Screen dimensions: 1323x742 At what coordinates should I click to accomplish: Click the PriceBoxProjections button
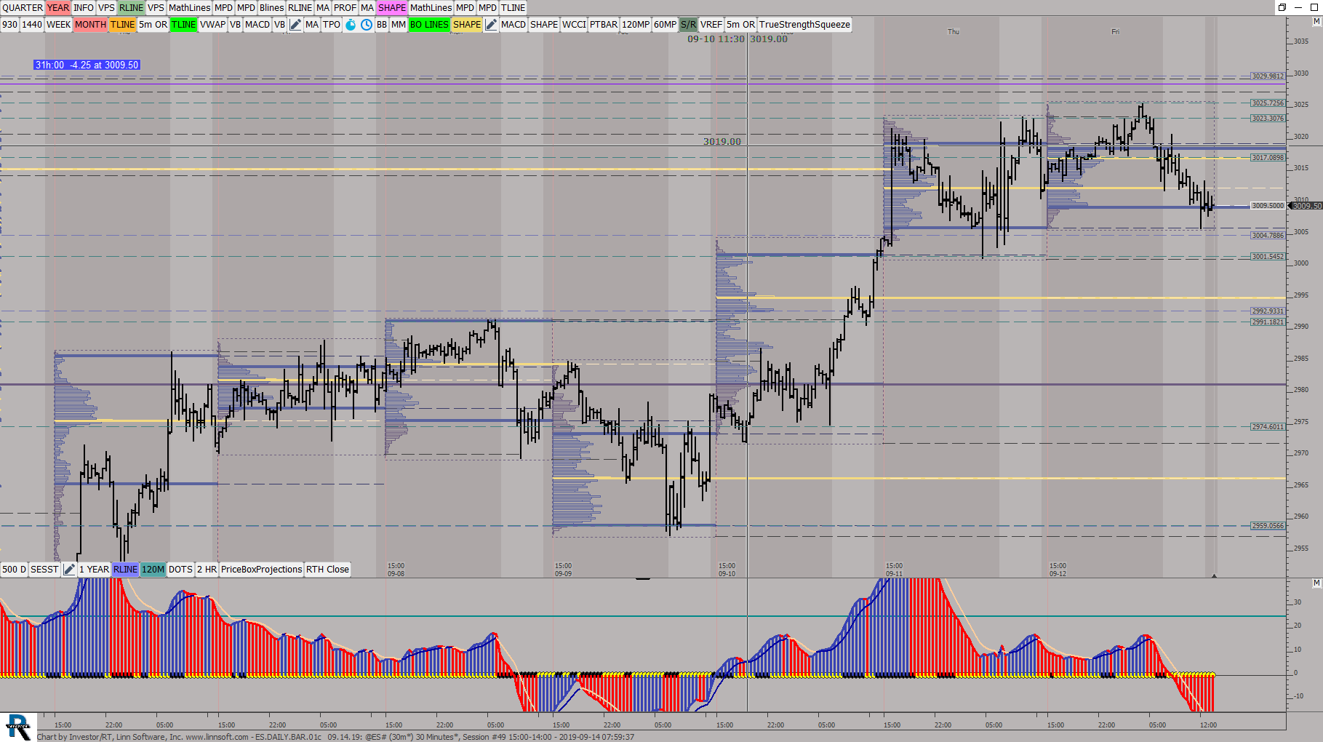pyautogui.click(x=261, y=570)
